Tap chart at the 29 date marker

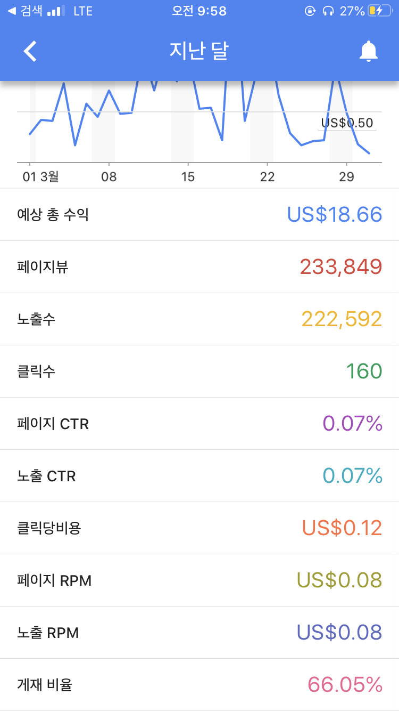[346, 176]
